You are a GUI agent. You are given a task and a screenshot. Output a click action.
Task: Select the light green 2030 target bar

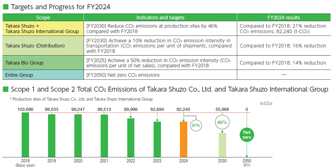[x=222, y=145]
